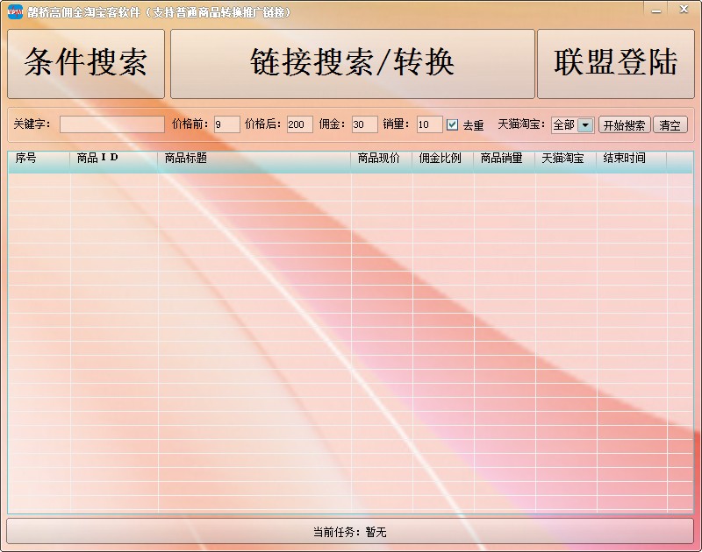Image resolution: width=702 pixels, height=552 pixels.
Task: Focus the 关键字 keyword input field
Action: [111, 124]
